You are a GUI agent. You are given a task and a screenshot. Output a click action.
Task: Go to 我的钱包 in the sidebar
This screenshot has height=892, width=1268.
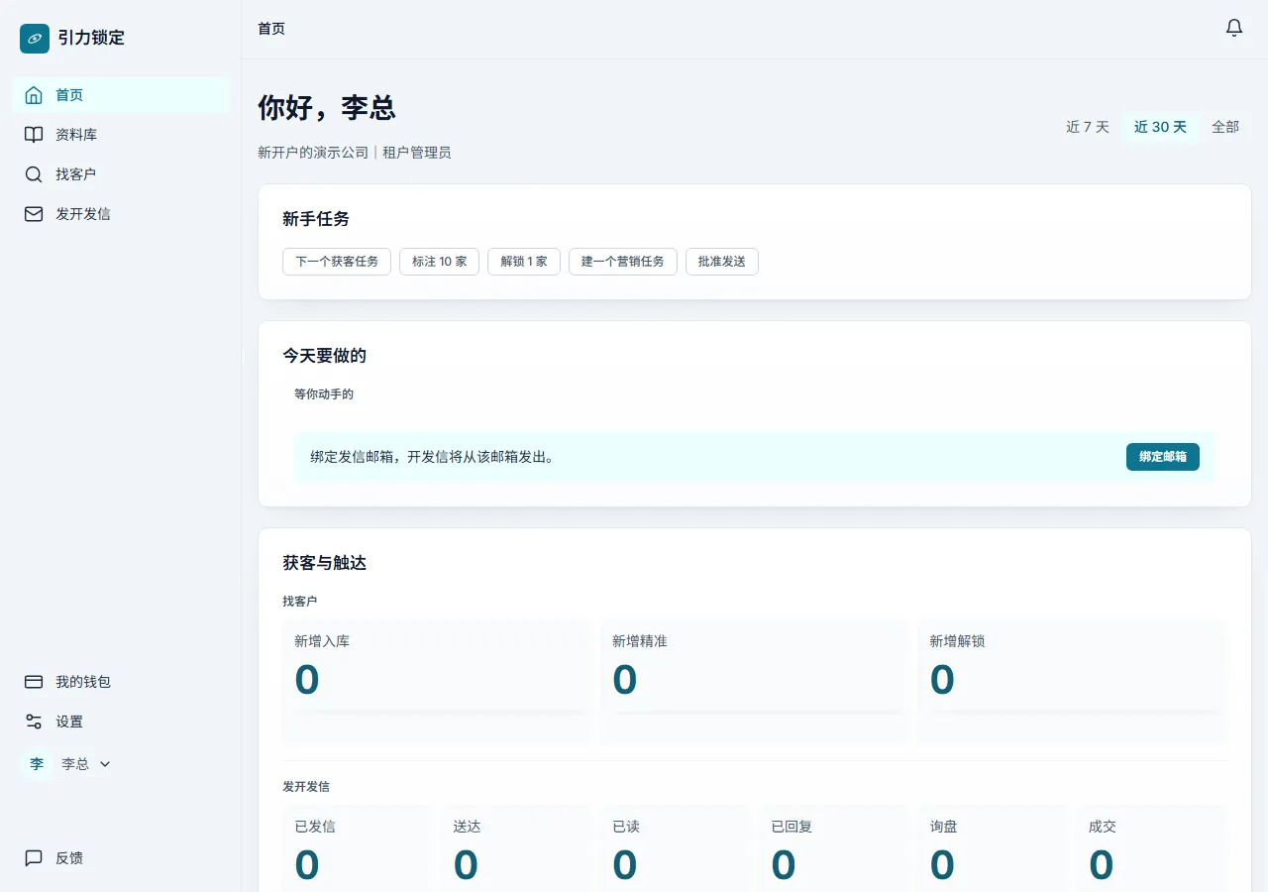[x=121, y=682]
